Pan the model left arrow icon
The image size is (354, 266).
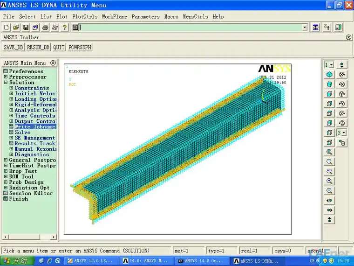tap(329, 200)
